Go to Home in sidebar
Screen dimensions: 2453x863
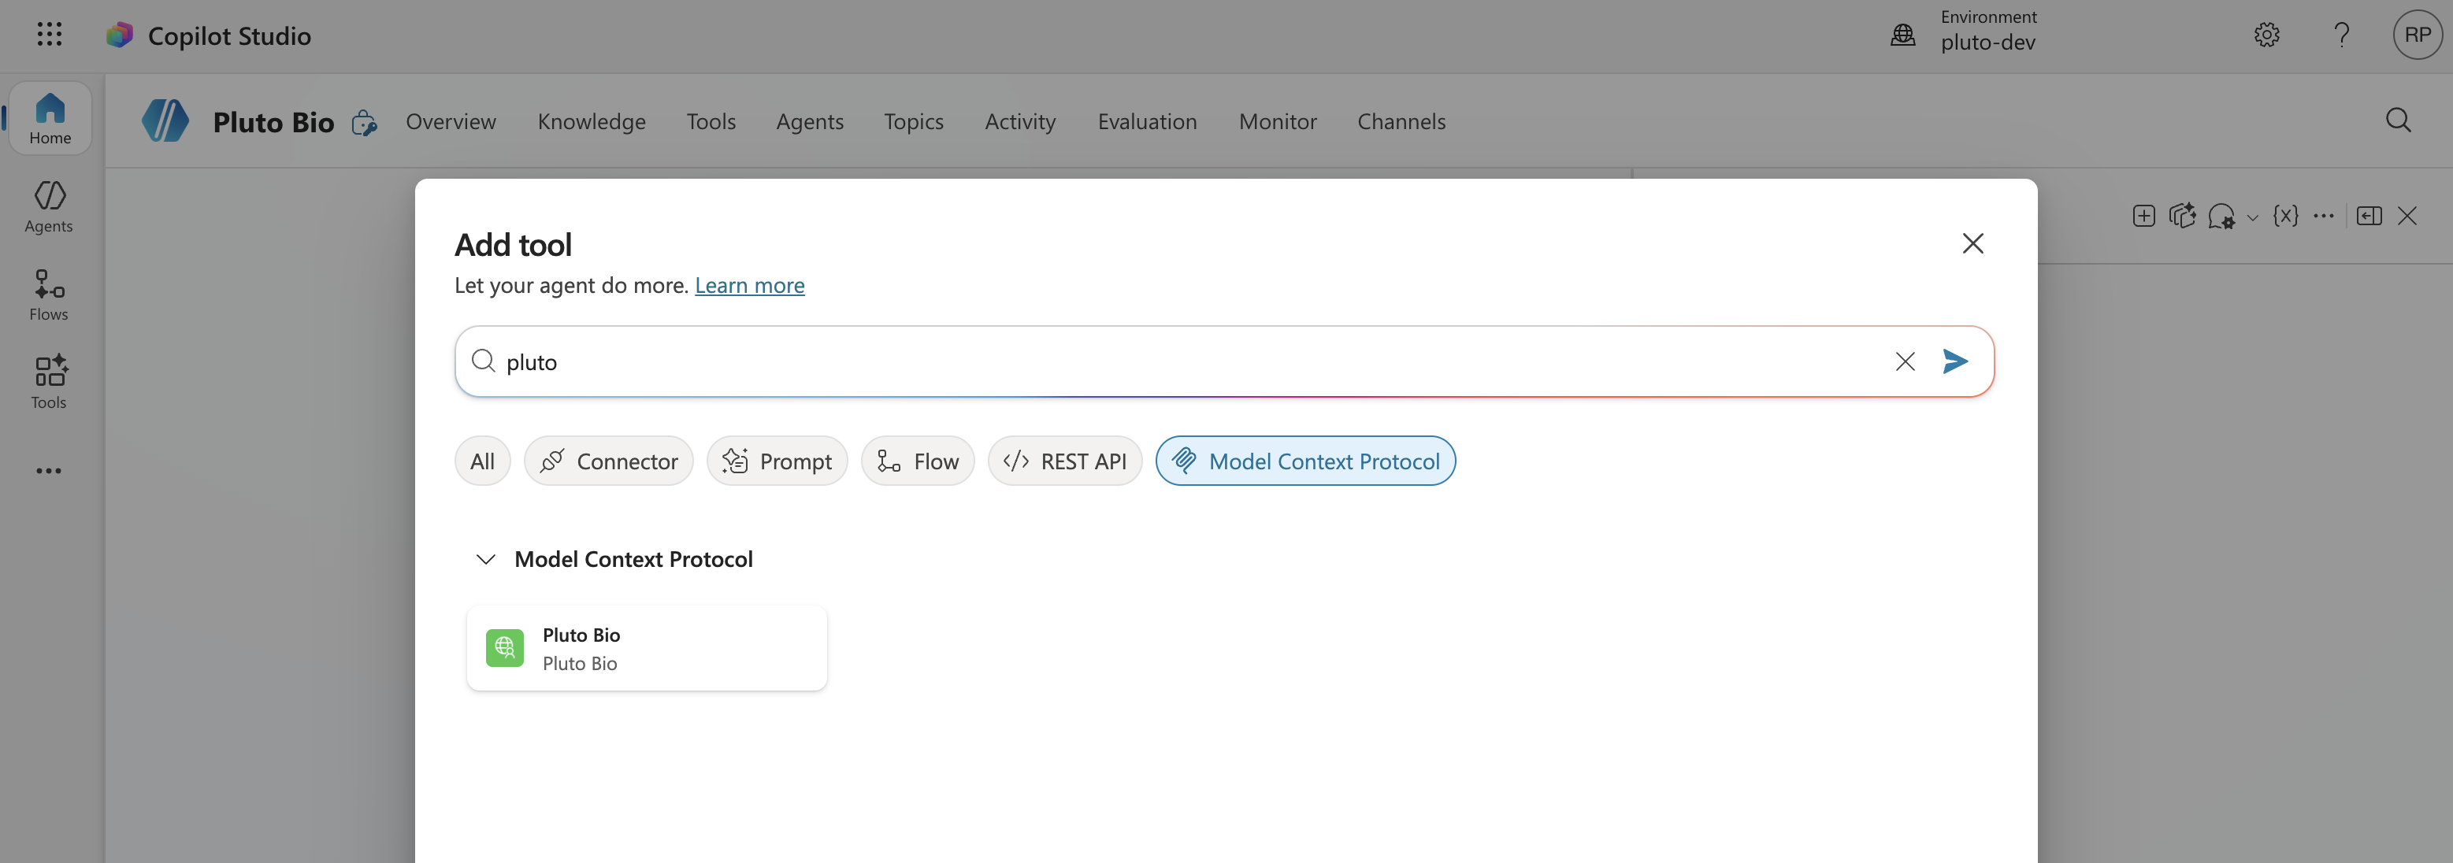point(50,119)
